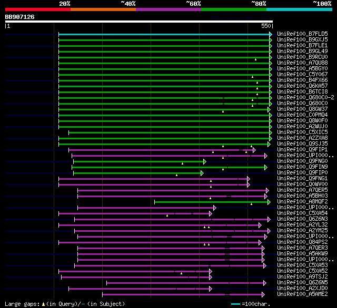This screenshot has height=308, width=337.
Task: Click the purple UniRef100_Q6Z6N5 alignment bar
Action: [185, 283]
